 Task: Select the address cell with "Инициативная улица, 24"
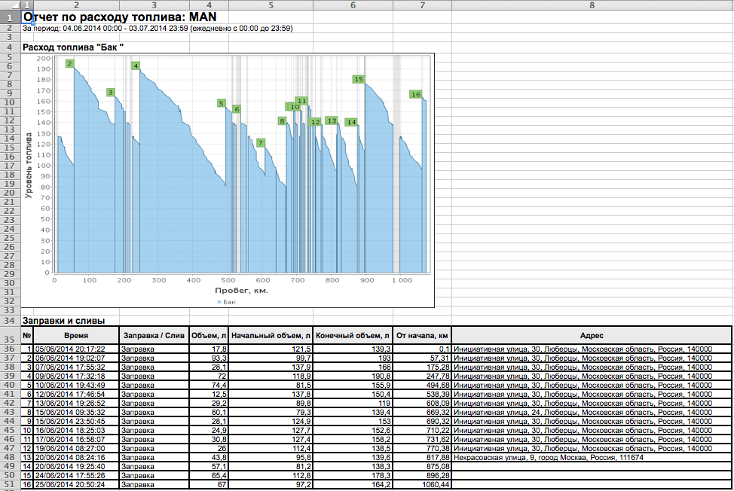(592, 413)
